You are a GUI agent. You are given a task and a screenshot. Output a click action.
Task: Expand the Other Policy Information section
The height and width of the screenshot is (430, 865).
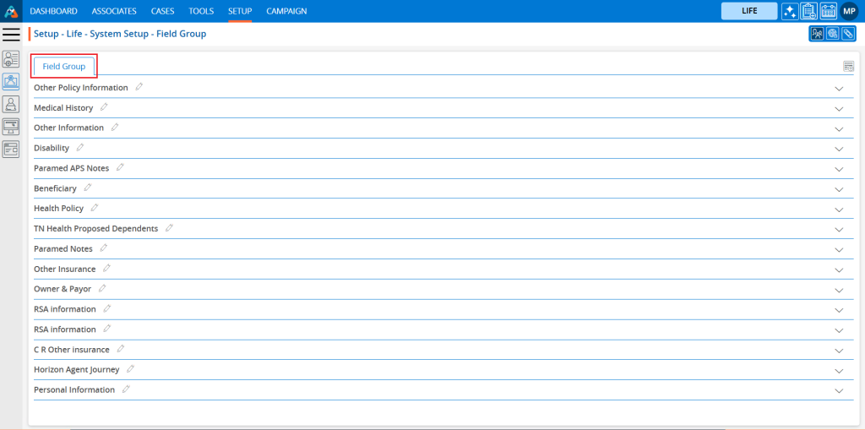(839, 89)
